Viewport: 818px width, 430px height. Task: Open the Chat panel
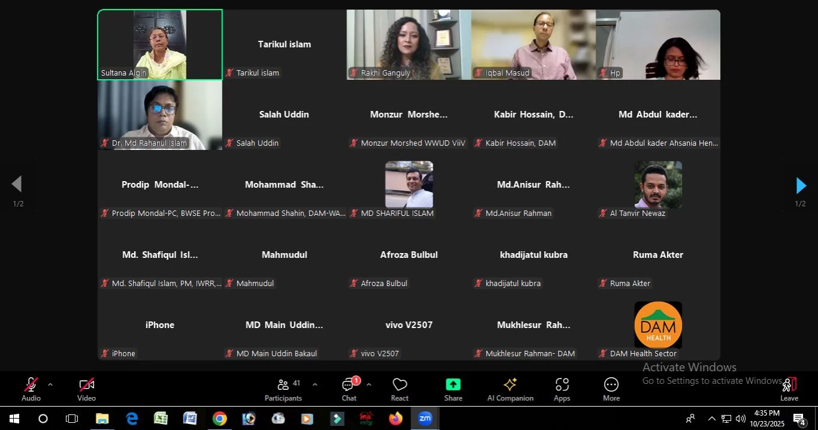pyautogui.click(x=349, y=389)
